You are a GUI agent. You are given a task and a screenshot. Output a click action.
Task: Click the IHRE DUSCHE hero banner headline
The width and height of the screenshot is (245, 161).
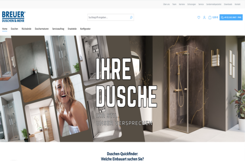pyautogui.click(x=126, y=83)
